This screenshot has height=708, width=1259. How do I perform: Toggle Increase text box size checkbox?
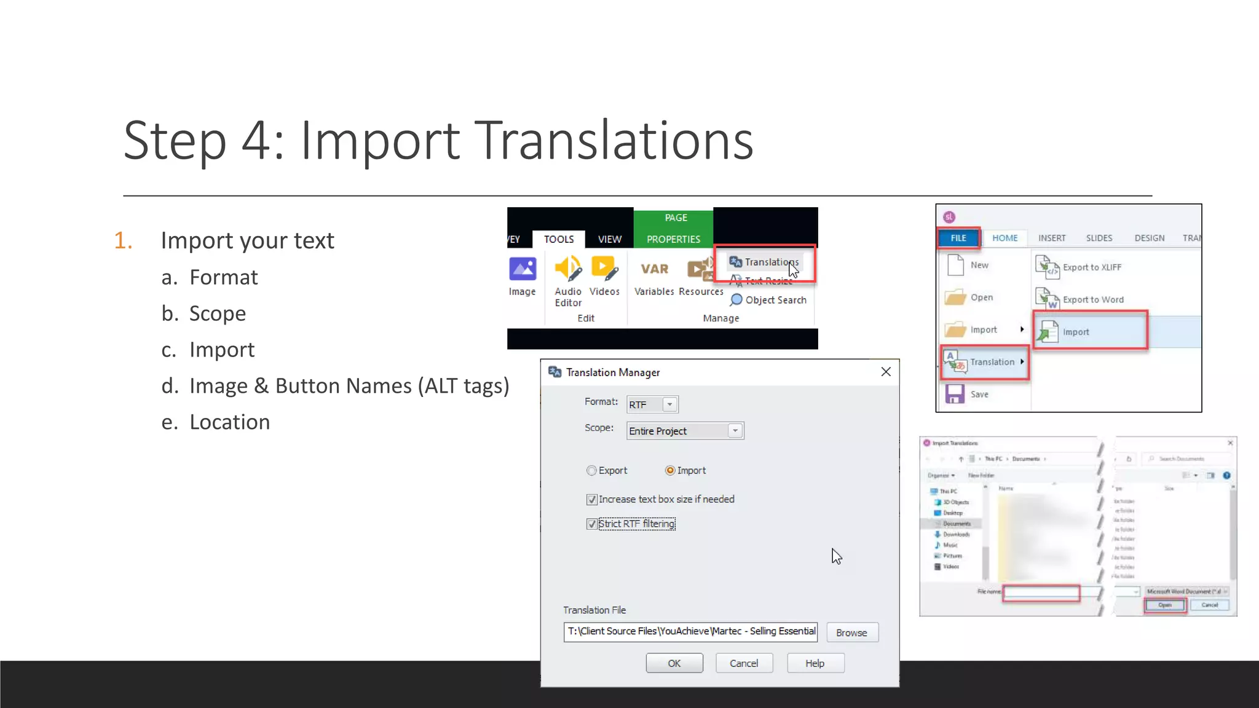(591, 500)
